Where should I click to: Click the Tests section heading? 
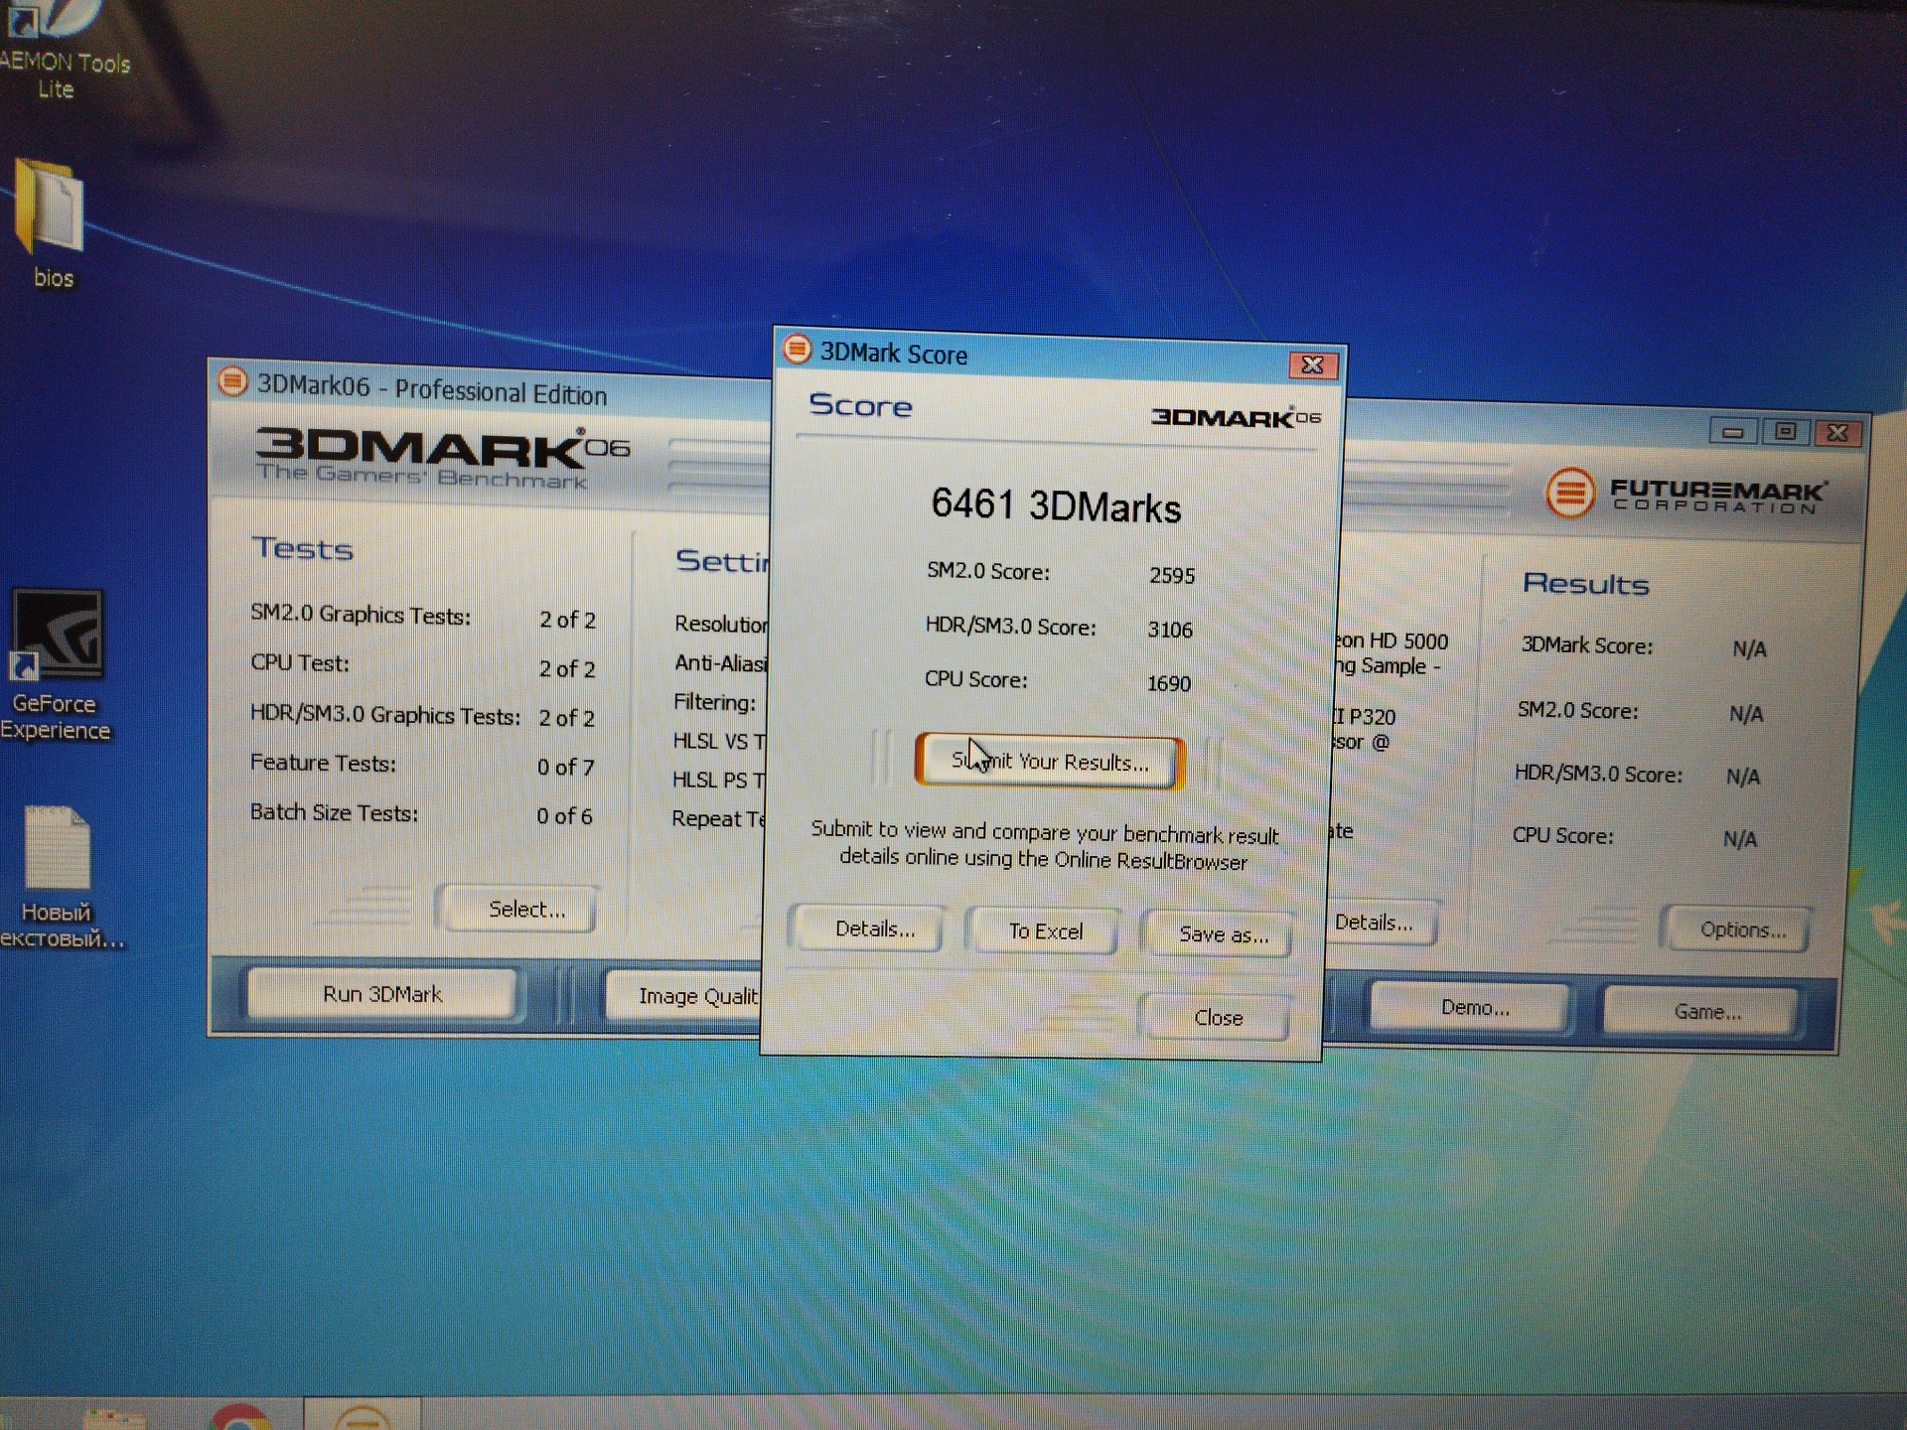point(303,548)
